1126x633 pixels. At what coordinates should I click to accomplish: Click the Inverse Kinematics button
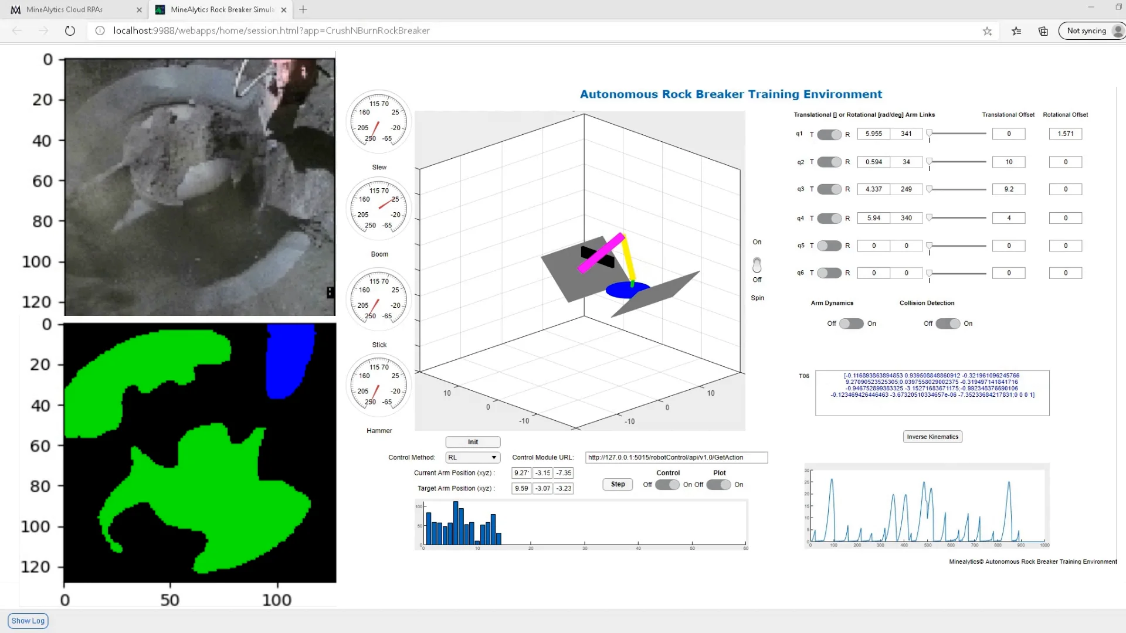pyautogui.click(x=932, y=437)
